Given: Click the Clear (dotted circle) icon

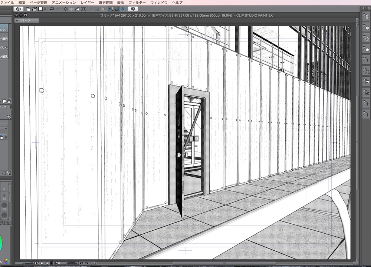Looking at the screenshot, I should point(66,9).
